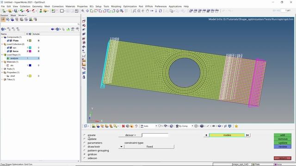Screen dimensions: 296x166
Task: Open the Morphing menu
Action: [116, 6]
